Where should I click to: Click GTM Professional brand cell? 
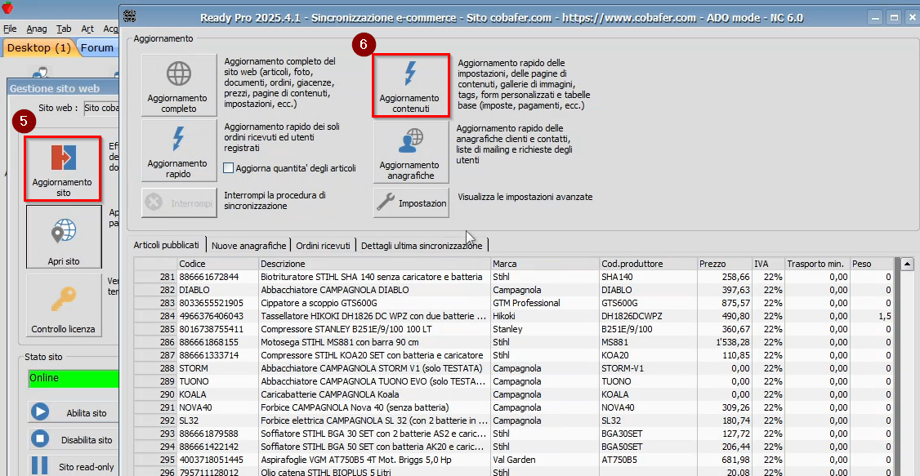point(544,303)
